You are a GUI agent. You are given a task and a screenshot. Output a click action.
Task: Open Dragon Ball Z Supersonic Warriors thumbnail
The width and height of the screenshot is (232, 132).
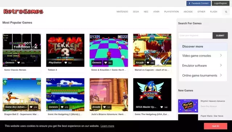click(22, 94)
